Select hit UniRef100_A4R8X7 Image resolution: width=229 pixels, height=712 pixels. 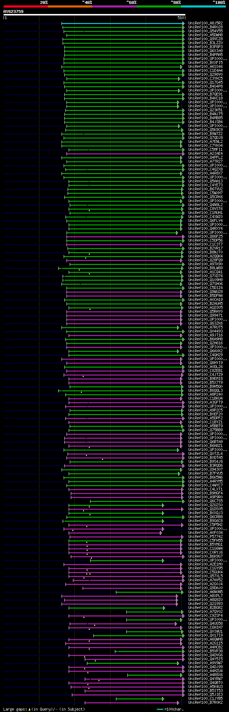click(206, 173)
